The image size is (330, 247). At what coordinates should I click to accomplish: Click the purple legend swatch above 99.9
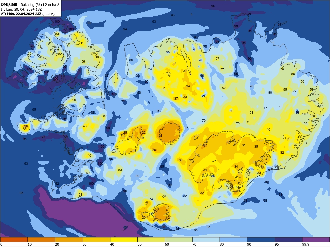tap(316, 240)
